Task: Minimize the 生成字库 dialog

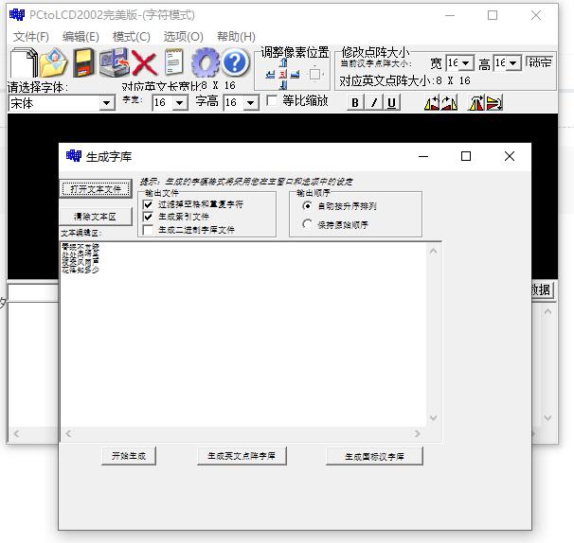Action: (423, 156)
